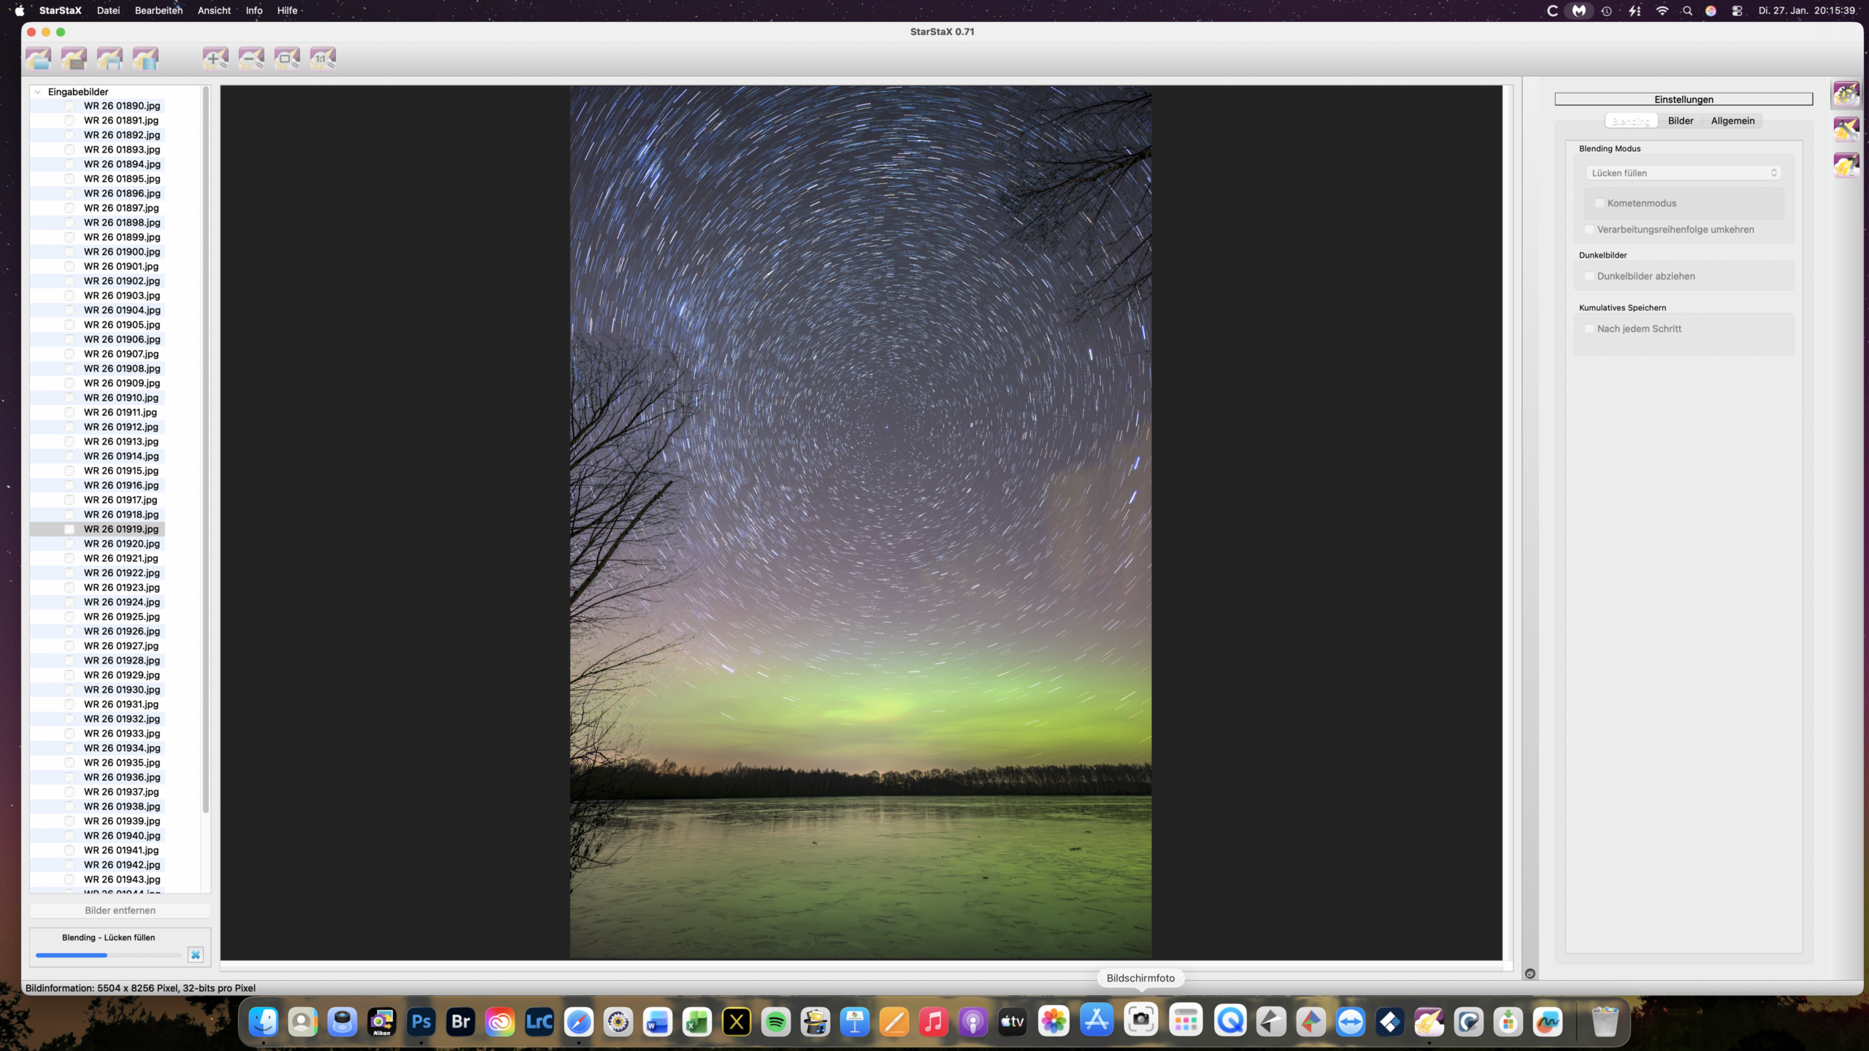Click the open images folder toolbar icon
Viewport: 1869px width, 1051px height.
(x=39, y=58)
